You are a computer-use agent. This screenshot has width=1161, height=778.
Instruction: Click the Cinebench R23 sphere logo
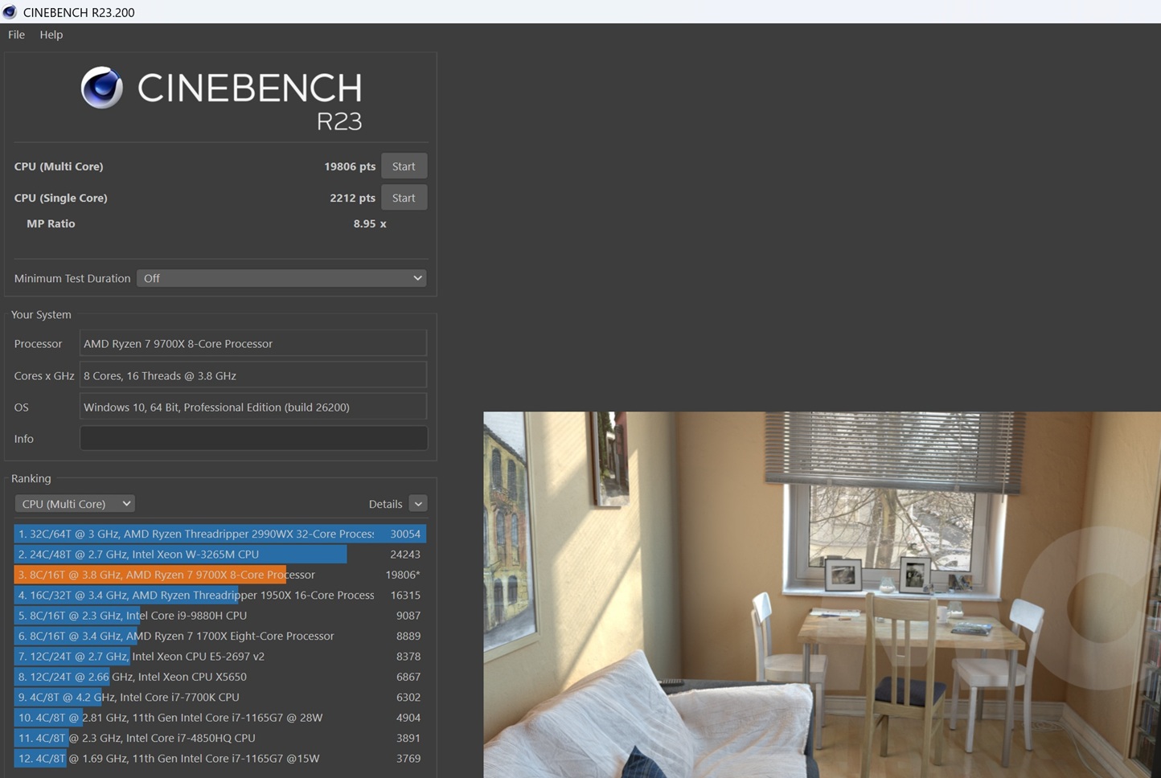pyautogui.click(x=102, y=88)
